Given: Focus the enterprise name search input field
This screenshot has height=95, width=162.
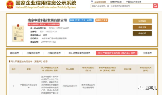Looking at the screenshot, I should pyautogui.click(x=122, y=6).
